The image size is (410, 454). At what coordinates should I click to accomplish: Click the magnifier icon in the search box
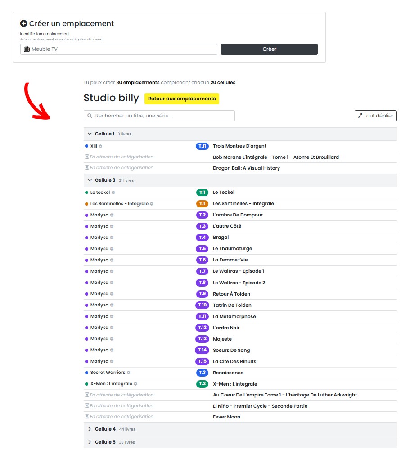(x=90, y=116)
